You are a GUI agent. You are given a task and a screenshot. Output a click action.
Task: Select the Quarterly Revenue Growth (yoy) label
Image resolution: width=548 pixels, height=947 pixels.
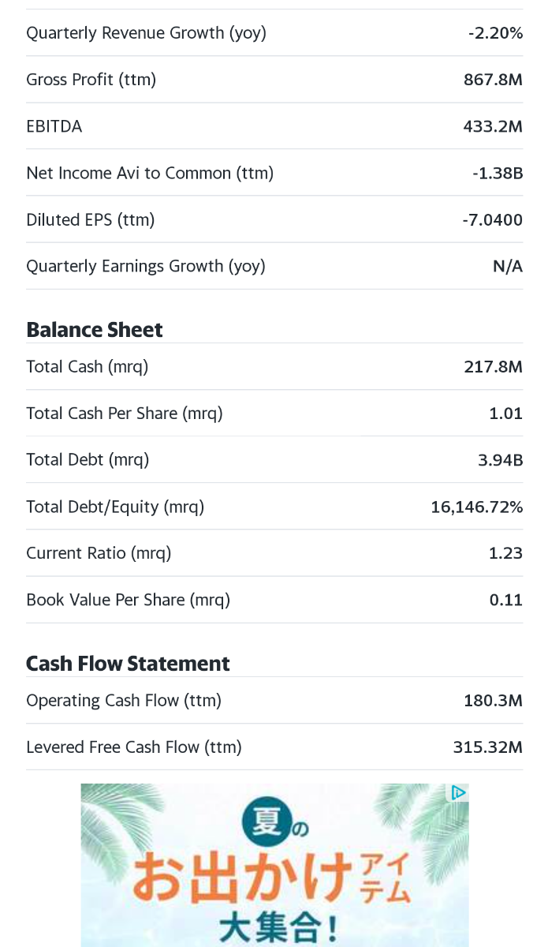[x=146, y=33]
